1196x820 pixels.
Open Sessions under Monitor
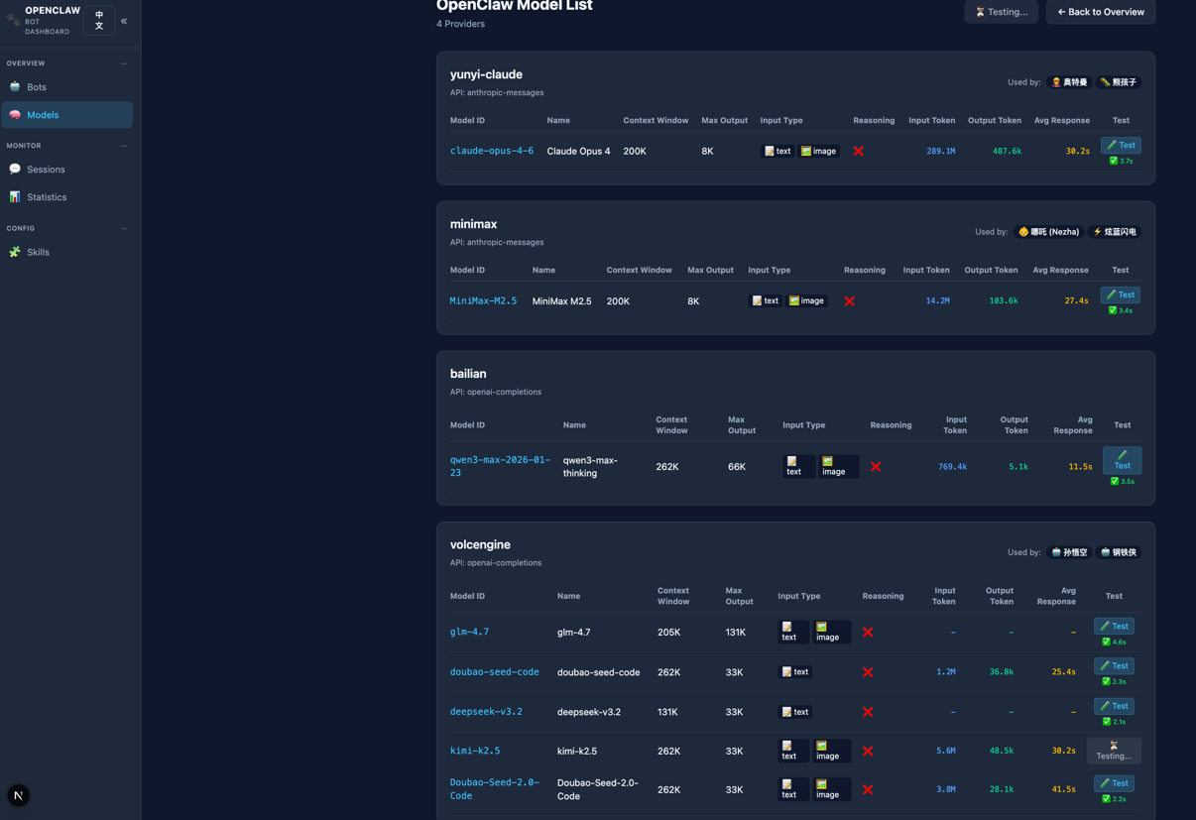[66, 170]
